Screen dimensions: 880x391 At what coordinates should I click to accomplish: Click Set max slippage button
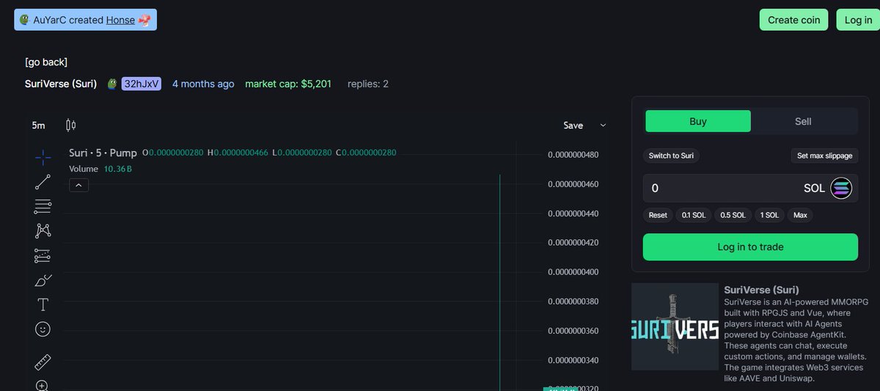coord(824,156)
